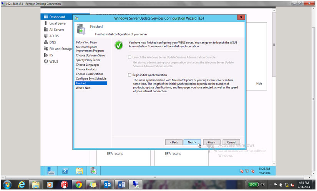
Task: Click local tray volume icon
Action: 292,185
